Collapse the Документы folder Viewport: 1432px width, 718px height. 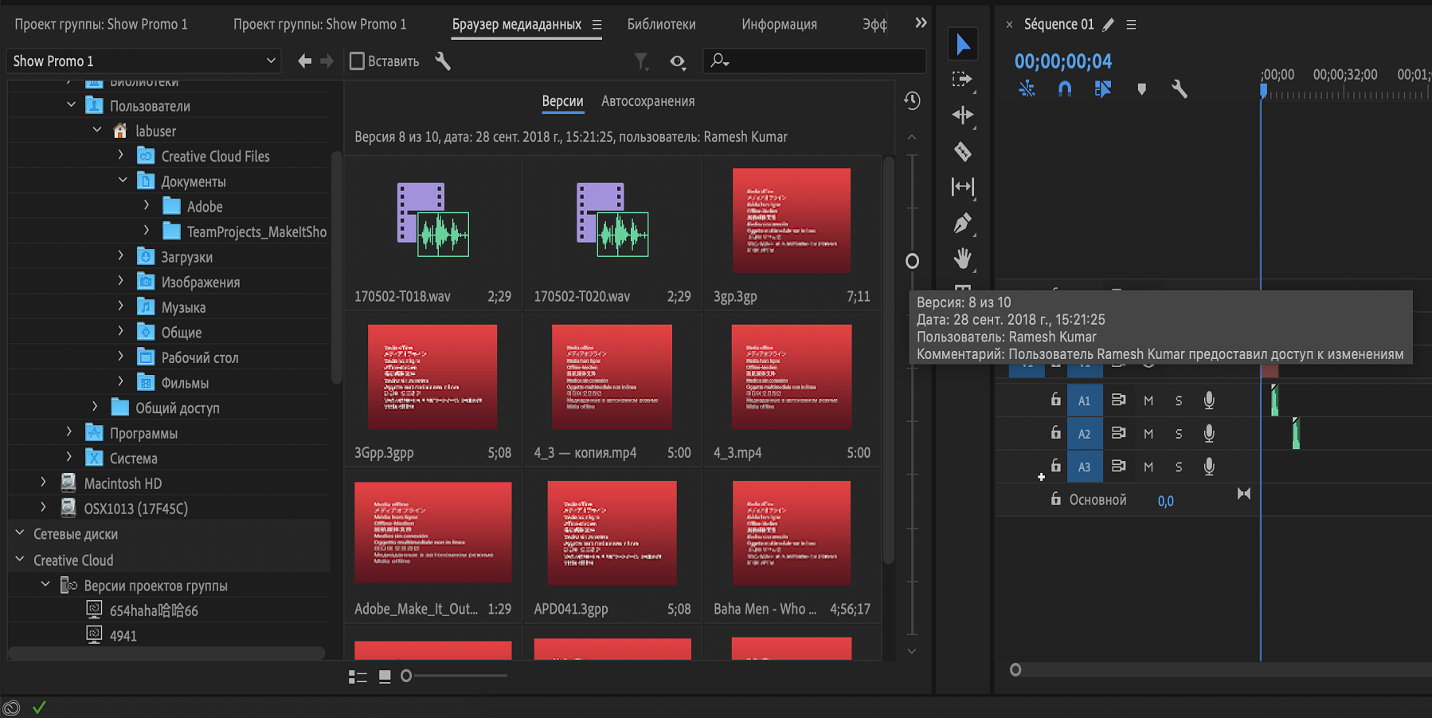pos(123,181)
